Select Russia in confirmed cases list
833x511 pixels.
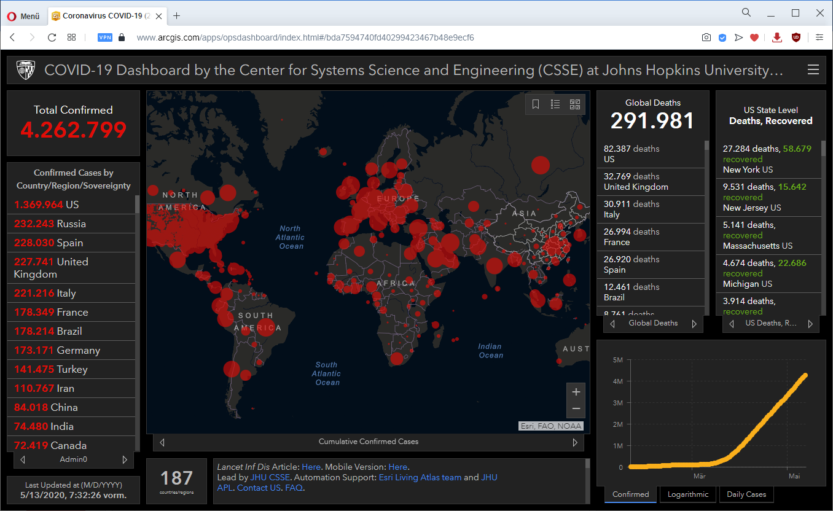(71, 224)
